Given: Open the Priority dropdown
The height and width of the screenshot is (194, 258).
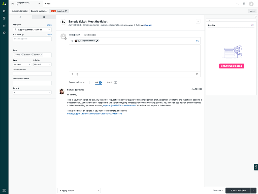Looking at the screenshot, I should pyautogui.click(x=42, y=64).
